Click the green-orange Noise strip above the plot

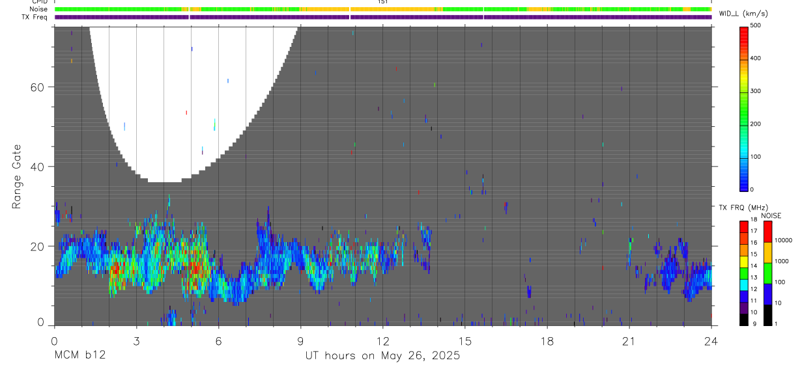383,9
